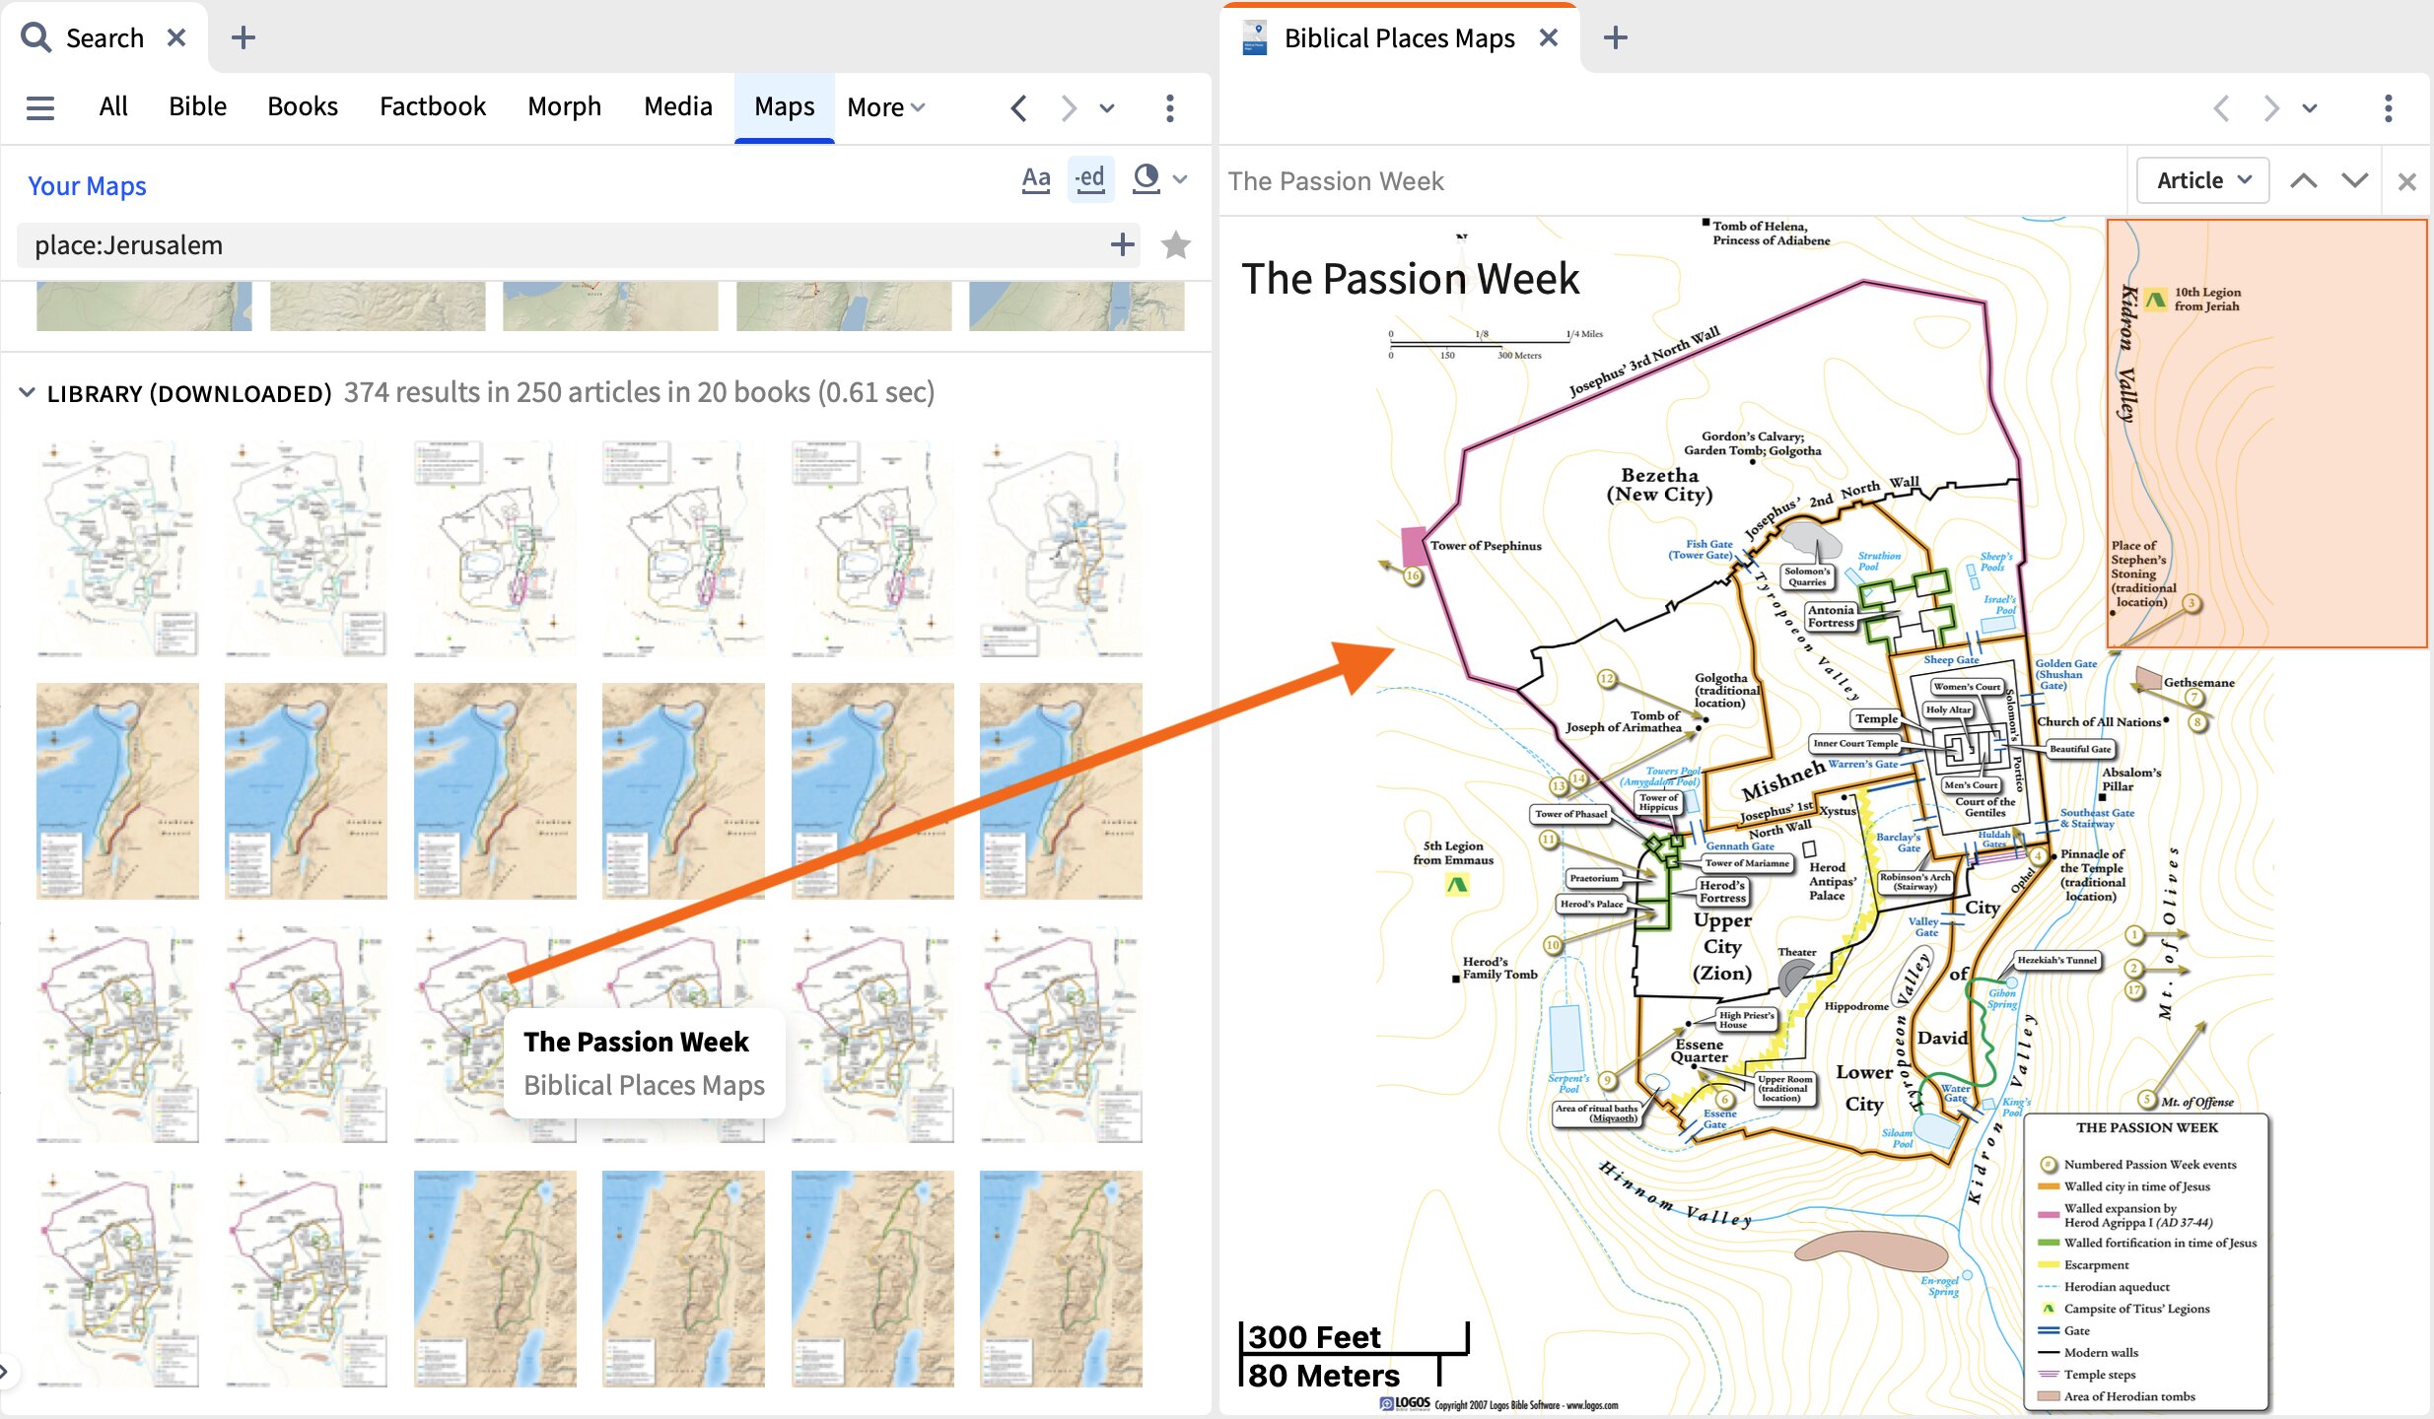The height and width of the screenshot is (1419, 2434).
Task: Open the Article navigation dropdown
Action: coord(2203,180)
